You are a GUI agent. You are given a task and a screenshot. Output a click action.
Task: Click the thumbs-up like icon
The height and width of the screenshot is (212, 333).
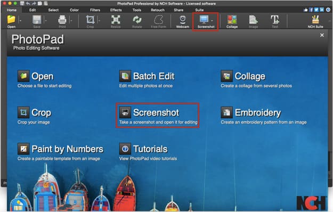pyautogui.click(x=306, y=10)
